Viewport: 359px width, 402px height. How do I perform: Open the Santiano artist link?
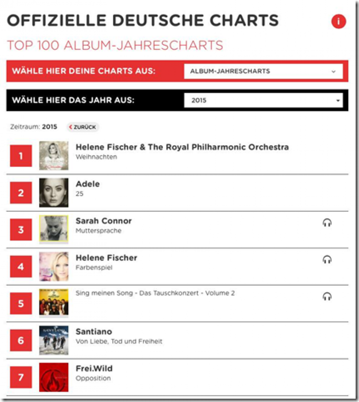(94, 332)
